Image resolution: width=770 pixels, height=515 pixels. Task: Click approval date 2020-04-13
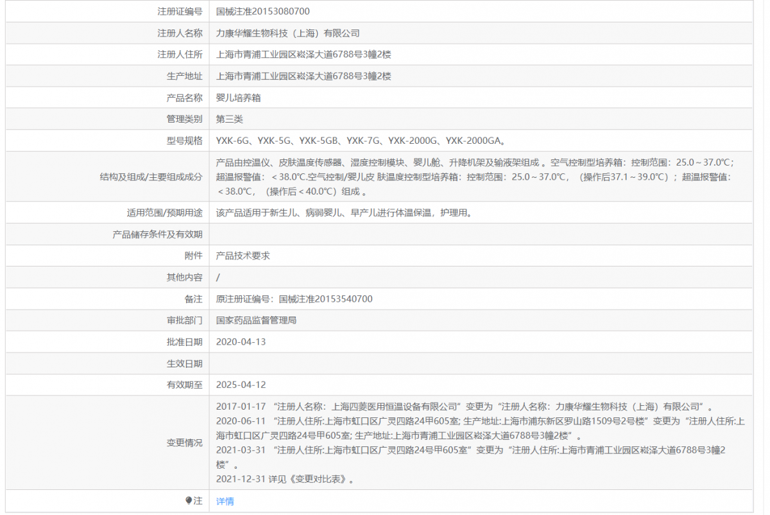[x=241, y=342]
